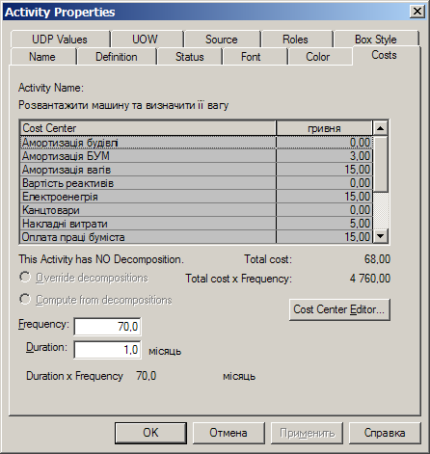Select the Електроенергія row
The height and width of the screenshot is (454, 430).
pos(197,197)
